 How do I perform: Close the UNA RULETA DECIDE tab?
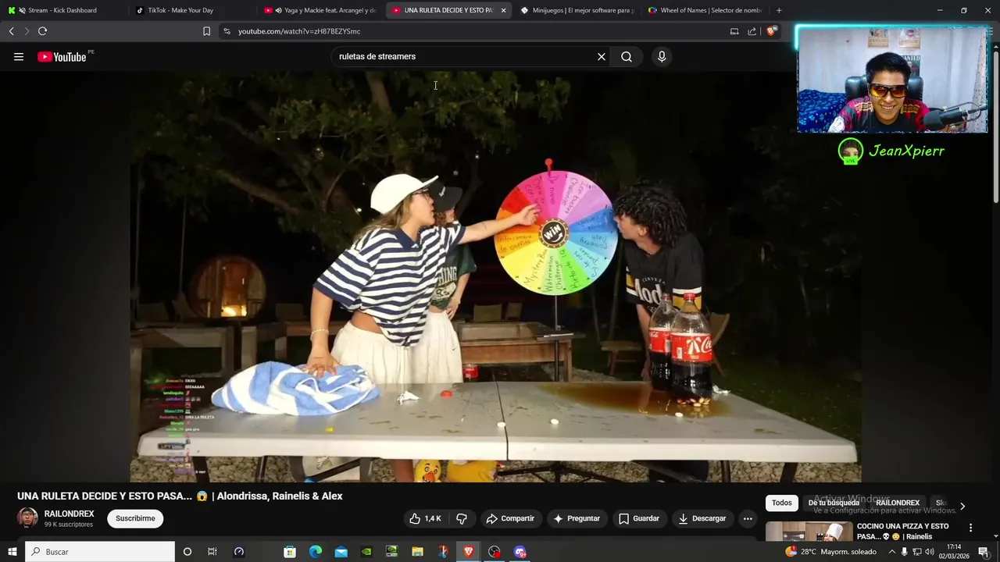503,10
